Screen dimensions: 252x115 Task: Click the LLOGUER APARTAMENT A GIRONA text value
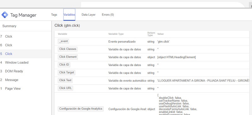pyautogui.click(x=203, y=81)
